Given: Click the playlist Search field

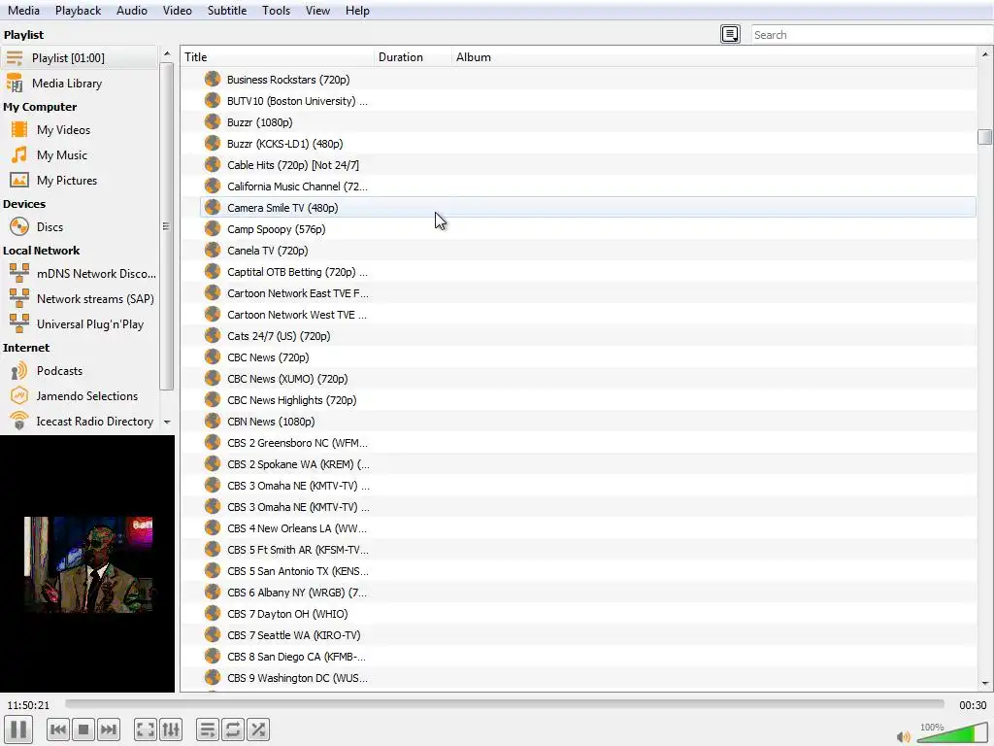Looking at the screenshot, I should pos(873,35).
